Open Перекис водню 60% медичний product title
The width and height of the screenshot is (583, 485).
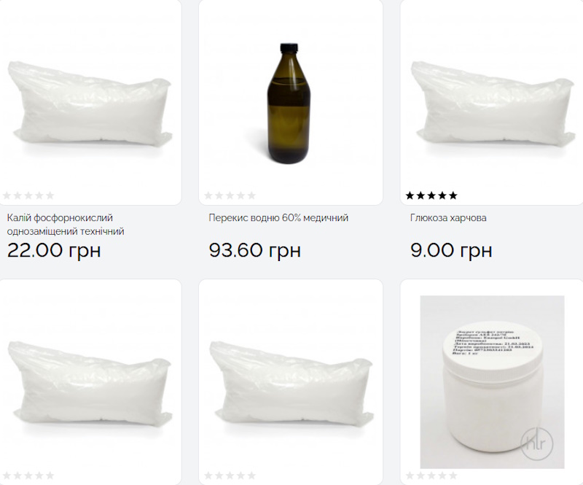pos(278,217)
